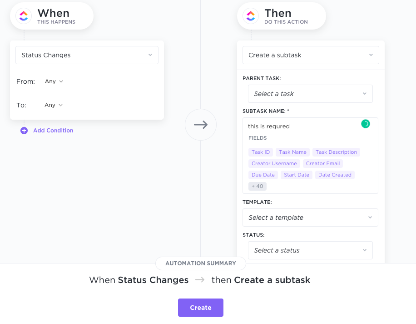Click the ClickUp logo in the Then bubble
Screen dimensions: 416x324
tap(250, 15)
